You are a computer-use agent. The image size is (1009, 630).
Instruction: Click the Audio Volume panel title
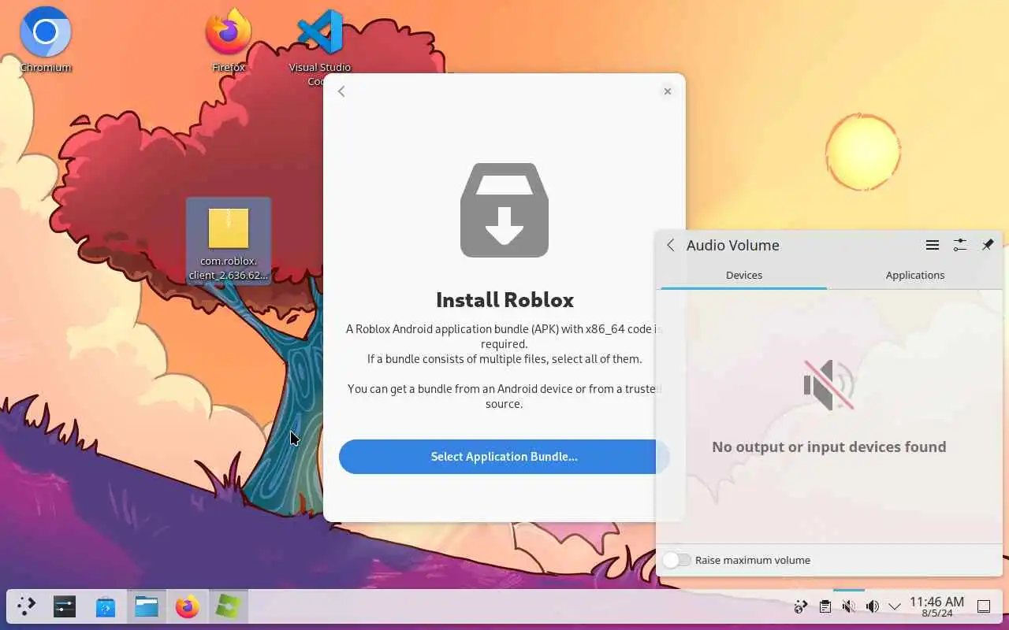(733, 245)
